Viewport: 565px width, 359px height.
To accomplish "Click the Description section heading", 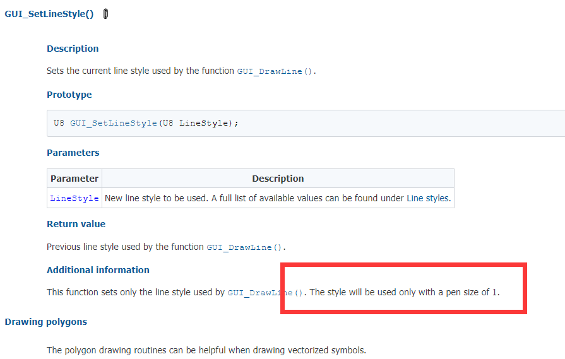I will (73, 49).
